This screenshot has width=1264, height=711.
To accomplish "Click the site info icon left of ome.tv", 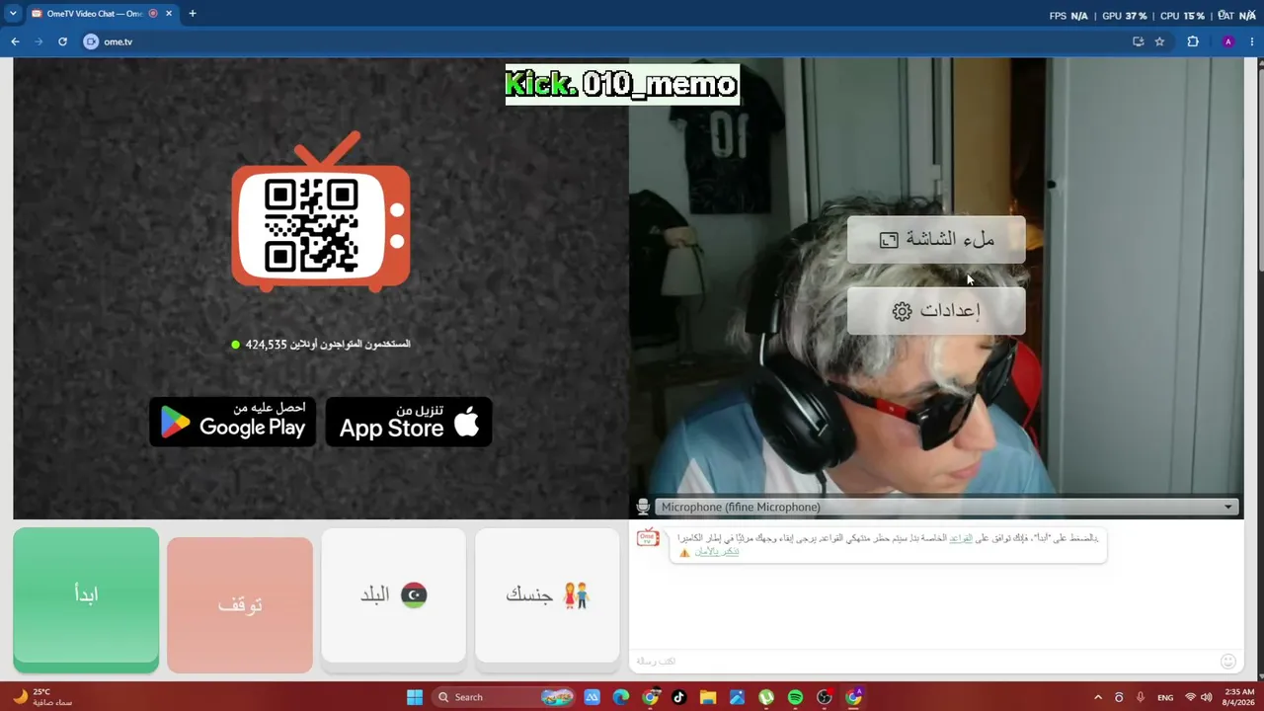I will click(x=92, y=41).
